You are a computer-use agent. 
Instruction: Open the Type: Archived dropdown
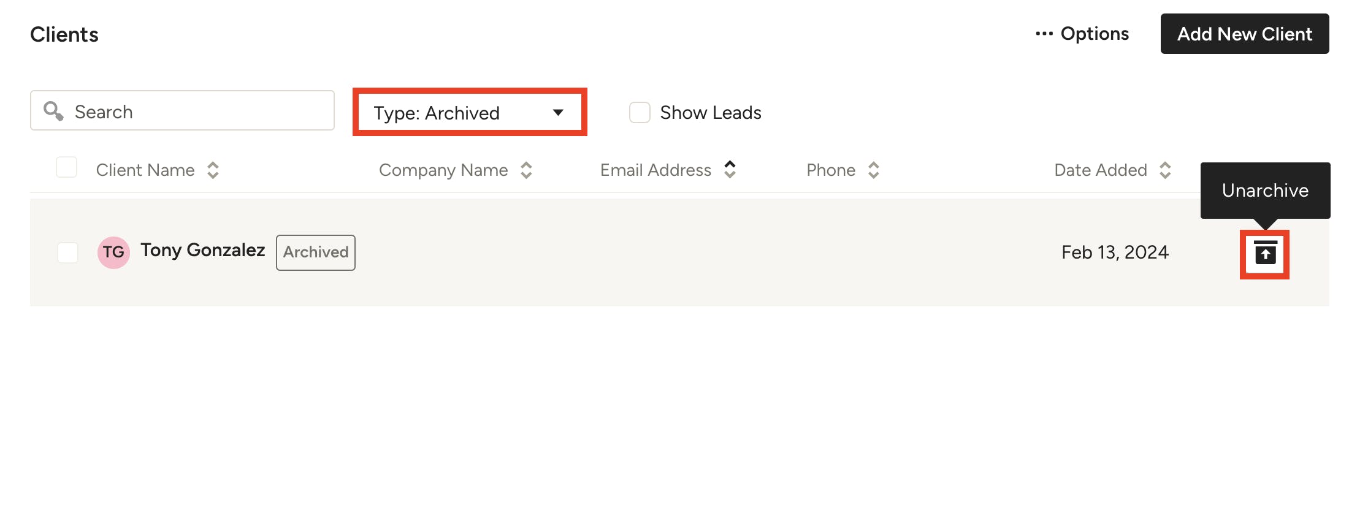[470, 112]
